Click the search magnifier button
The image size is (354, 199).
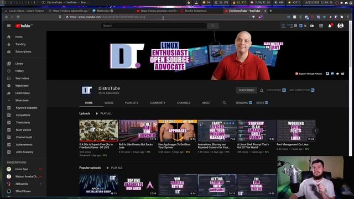(x=212, y=26)
